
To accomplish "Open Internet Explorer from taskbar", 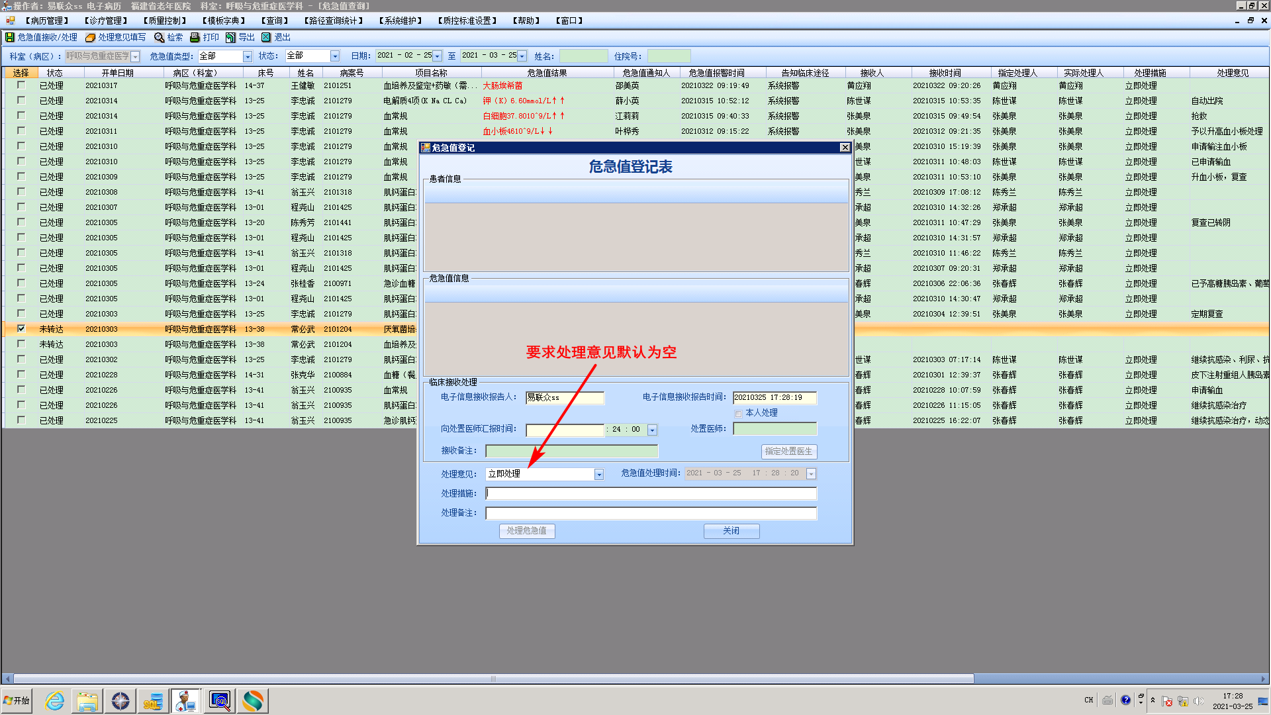I will pyautogui.click(x=54, y=700).
